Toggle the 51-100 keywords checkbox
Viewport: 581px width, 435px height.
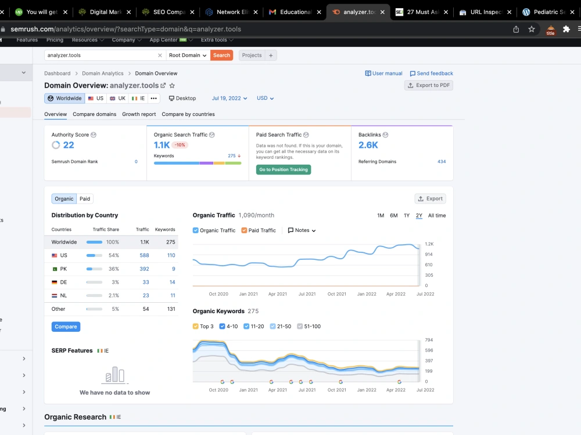[300, 326]
